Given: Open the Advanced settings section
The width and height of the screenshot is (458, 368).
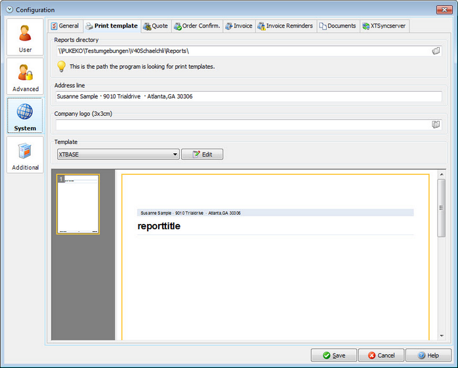Looking at the screenshot, I should pyautogui.click(x=25, y=77).
